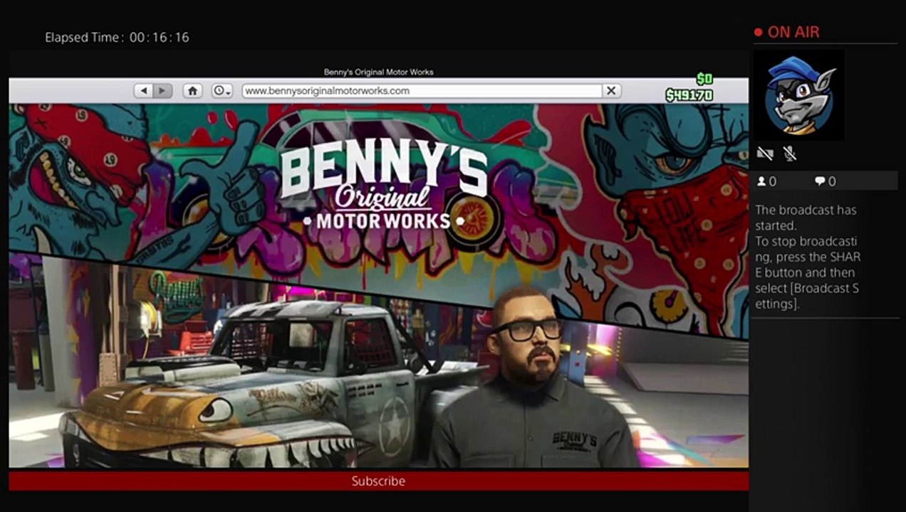Open the browser home page icon

192,91
